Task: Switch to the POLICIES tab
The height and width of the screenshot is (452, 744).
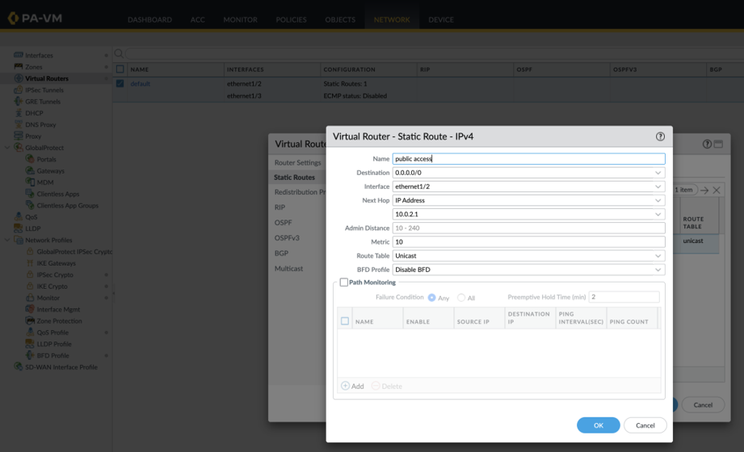Action: [x=291, y=19]
